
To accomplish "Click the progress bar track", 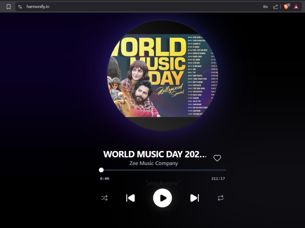I will click(163, 170).
